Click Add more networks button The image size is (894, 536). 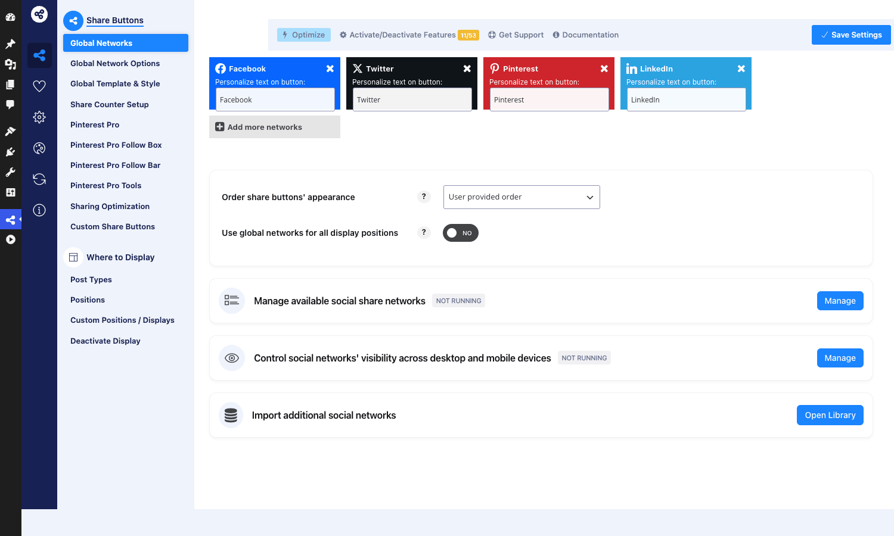pyautogui.click(x=275, y=127)
